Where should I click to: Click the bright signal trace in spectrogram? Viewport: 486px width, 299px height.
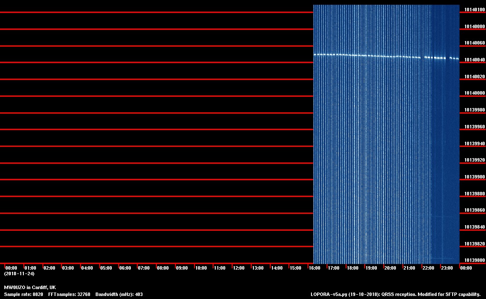pos(368,55)
